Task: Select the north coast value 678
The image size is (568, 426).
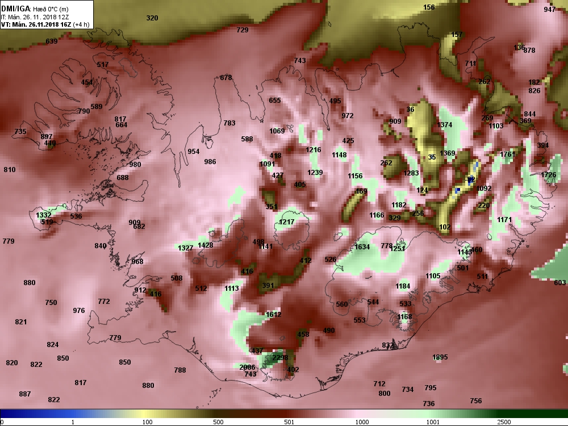Action: tap(225, 77)
